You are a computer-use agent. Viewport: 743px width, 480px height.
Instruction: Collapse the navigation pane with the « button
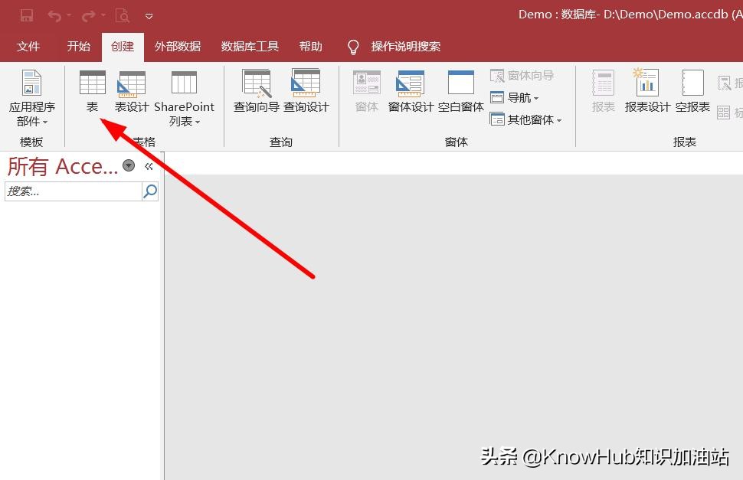[x=149, y=165]
